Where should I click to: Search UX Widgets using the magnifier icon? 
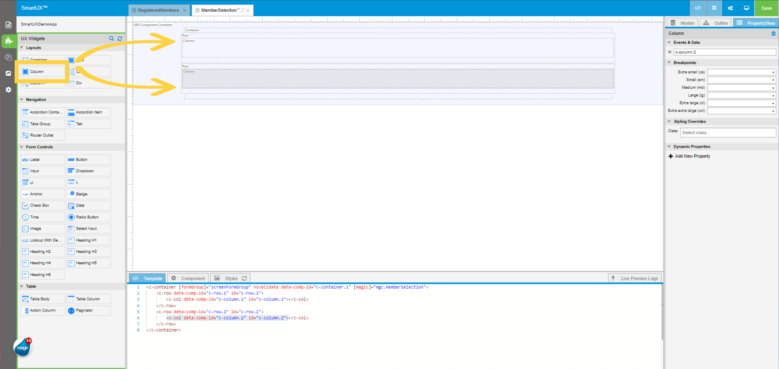coord(112,39)
